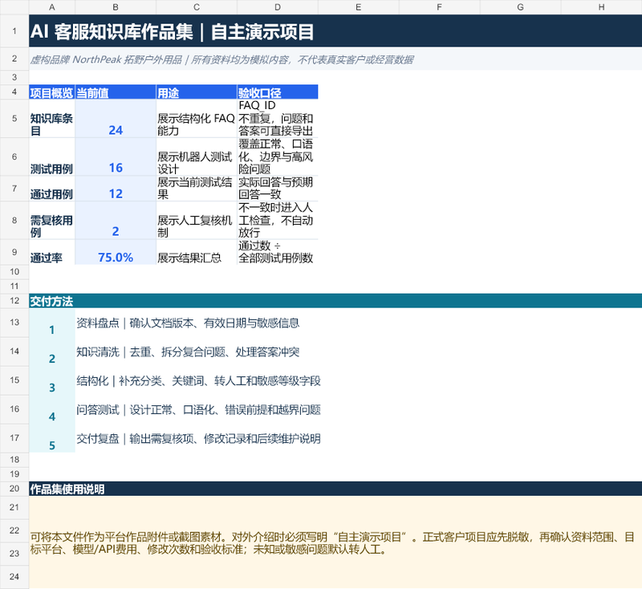Select row 2 header
Screen dimensions: 642x589
(14, 59)
